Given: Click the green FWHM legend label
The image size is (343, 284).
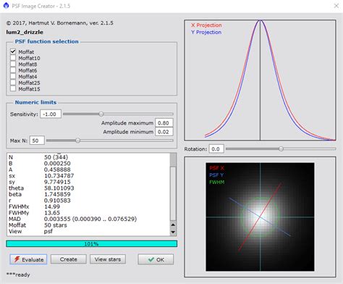Looking at the screenshot, I should (x=217, y=182).
